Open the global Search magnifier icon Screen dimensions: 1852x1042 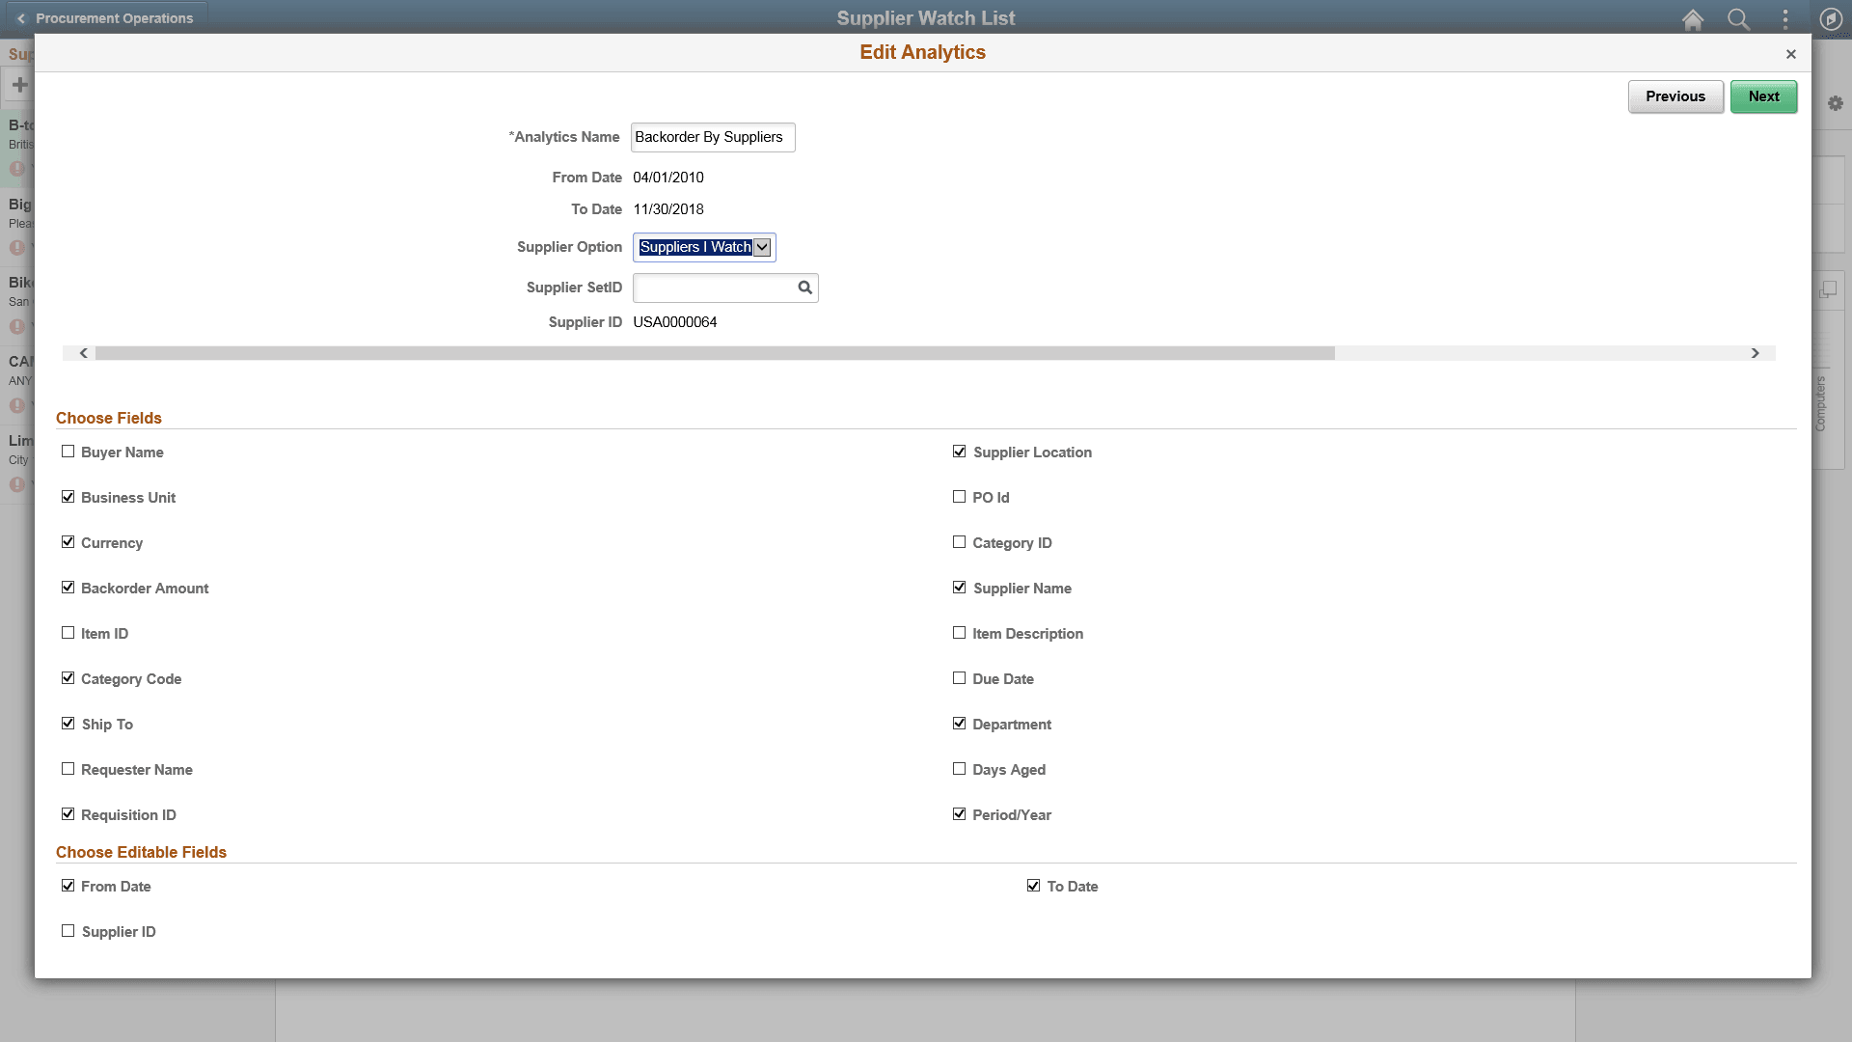tap(1739, 19)
